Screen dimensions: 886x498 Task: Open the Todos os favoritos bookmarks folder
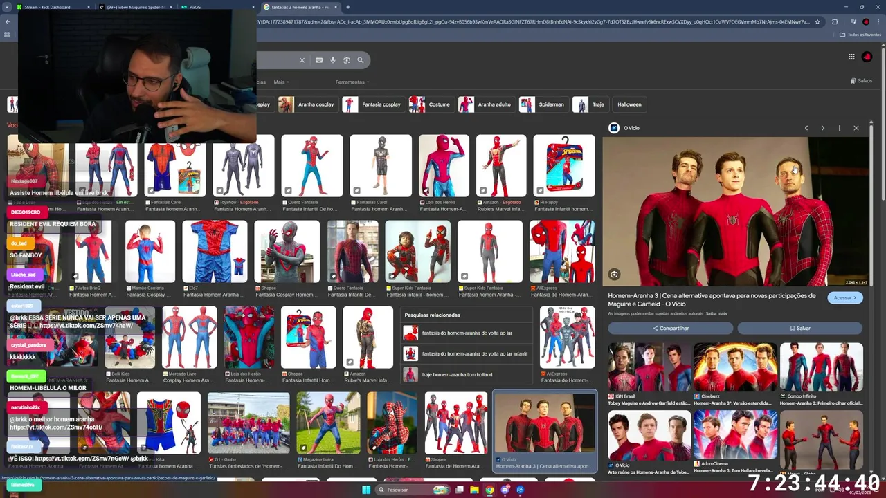click(860, 35)
